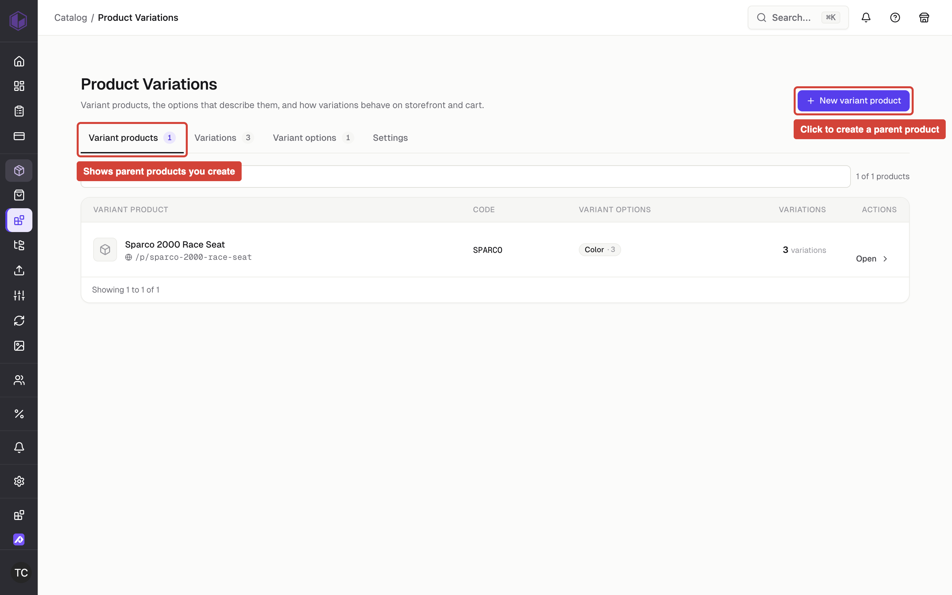Open the sliders attributes icon in sidebar

click(x=19, y=296)
